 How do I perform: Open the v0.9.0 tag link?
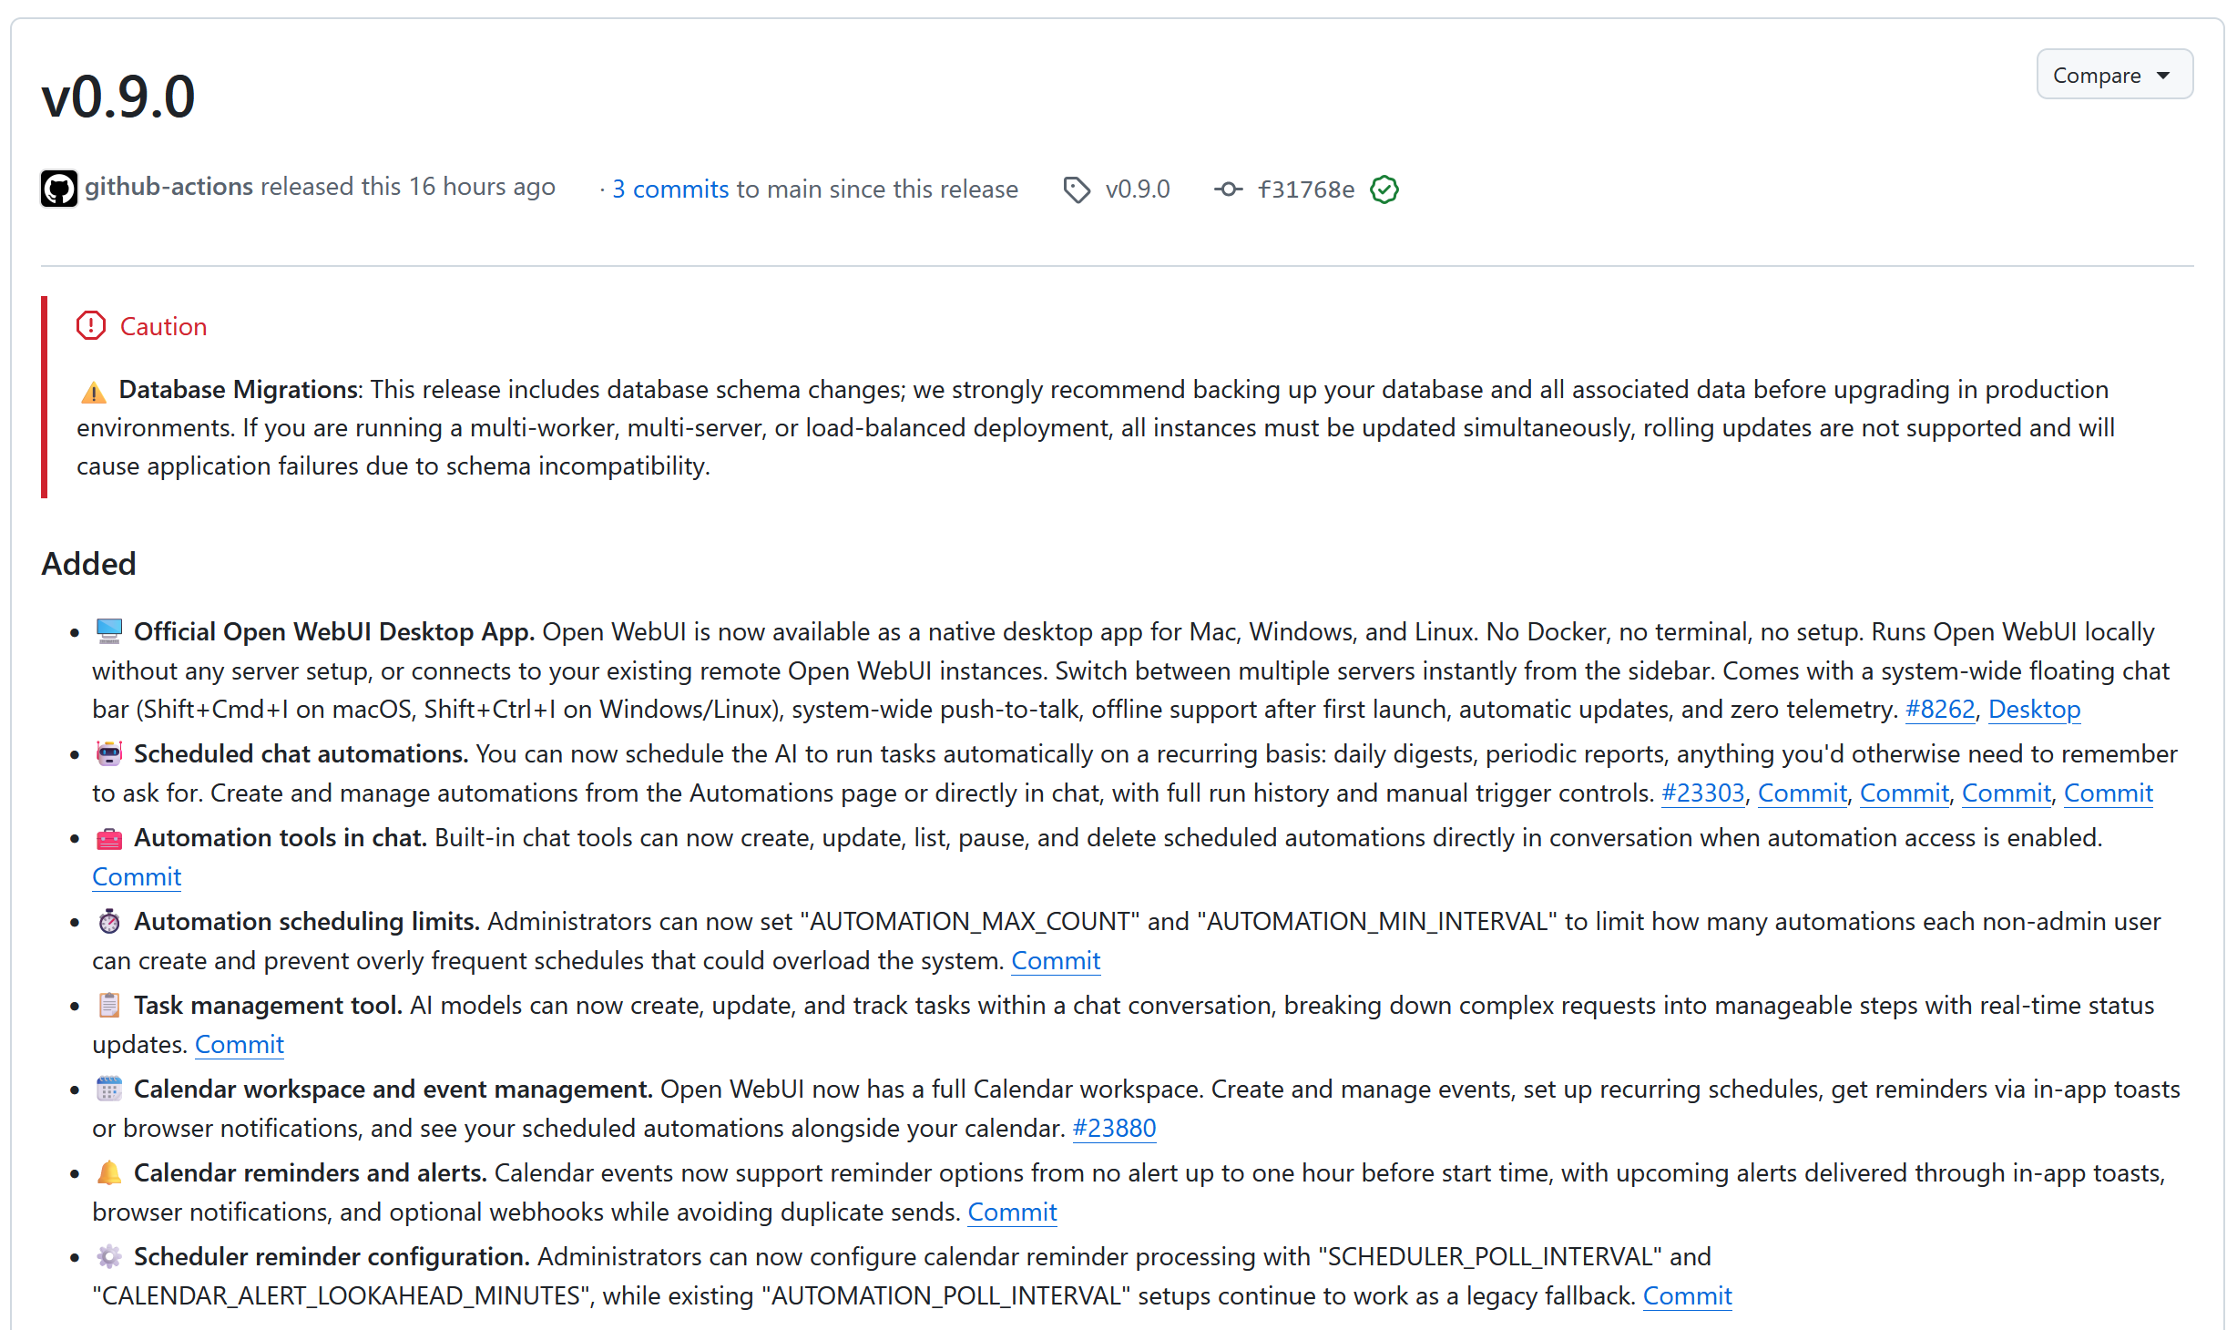(1138, 189)
